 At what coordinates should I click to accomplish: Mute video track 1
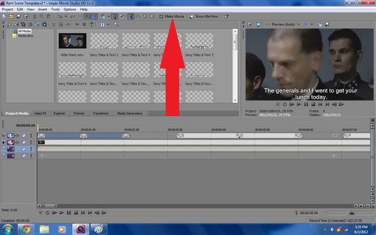tap(24, 136)
